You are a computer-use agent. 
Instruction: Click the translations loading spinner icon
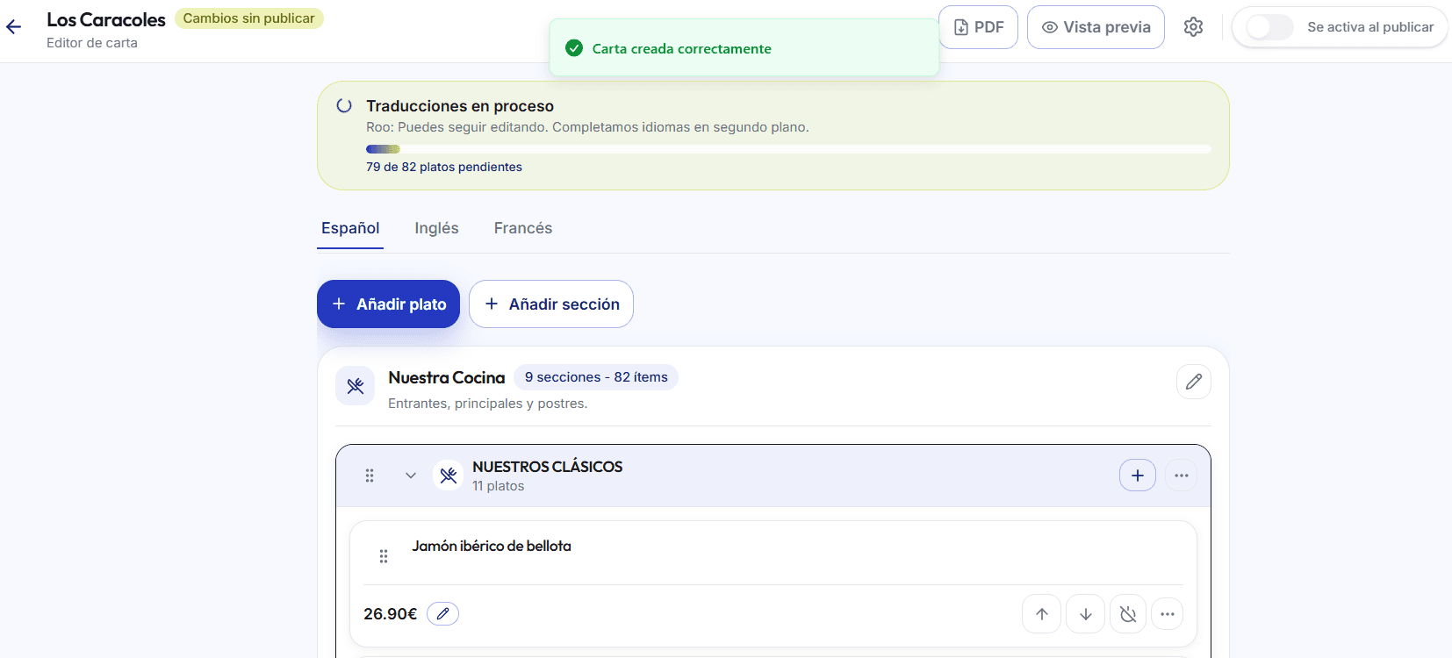tap(344, 106)
